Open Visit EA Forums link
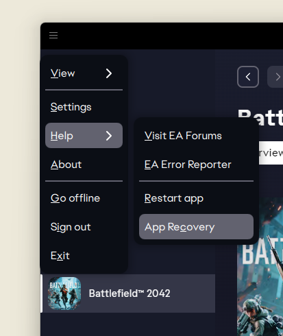This screenshot has width=283, height=336. tap(196, 136)
